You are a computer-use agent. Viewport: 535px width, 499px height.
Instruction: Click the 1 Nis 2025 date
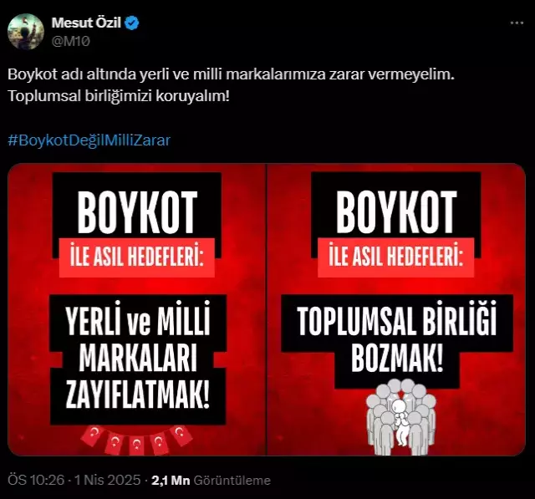click(108, 480)
